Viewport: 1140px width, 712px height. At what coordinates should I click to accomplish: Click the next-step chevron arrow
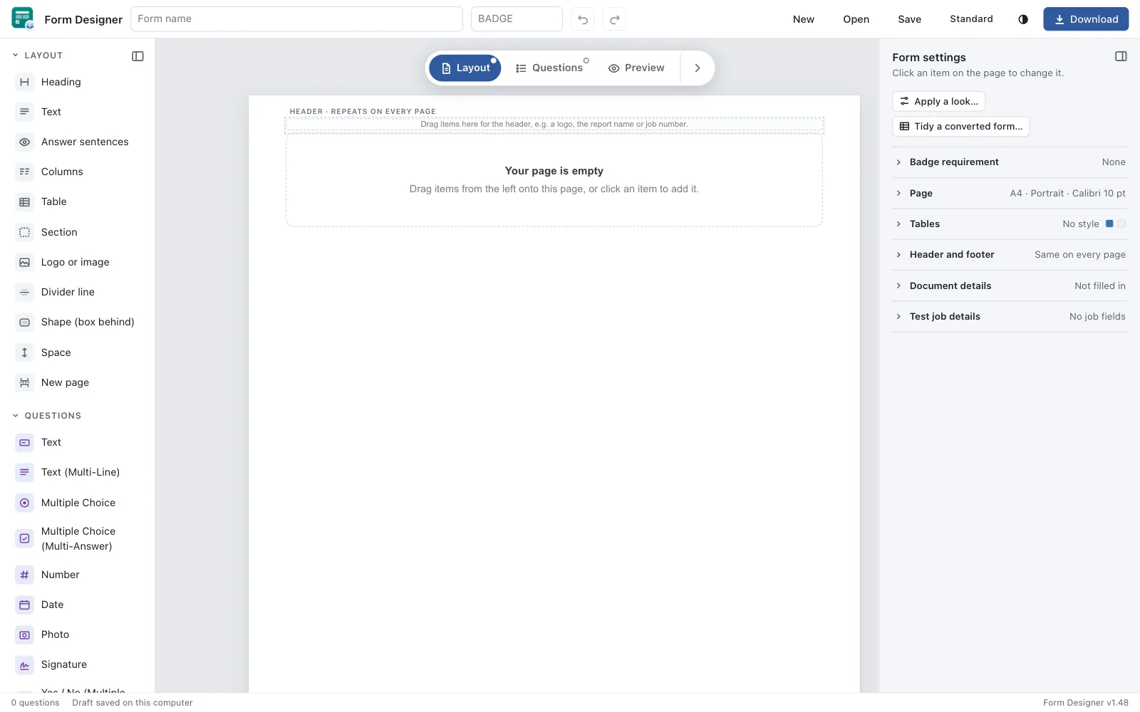(698, 68)
